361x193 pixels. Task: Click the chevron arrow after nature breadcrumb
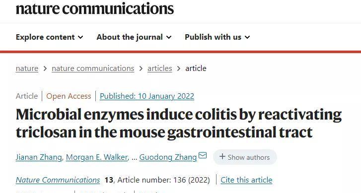[x=45, y=68]
